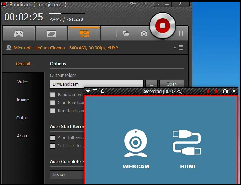The image size is (241, 185).
Task: Toggle the 'Start Bandicam...' checkbox
Action: [53, 103]
